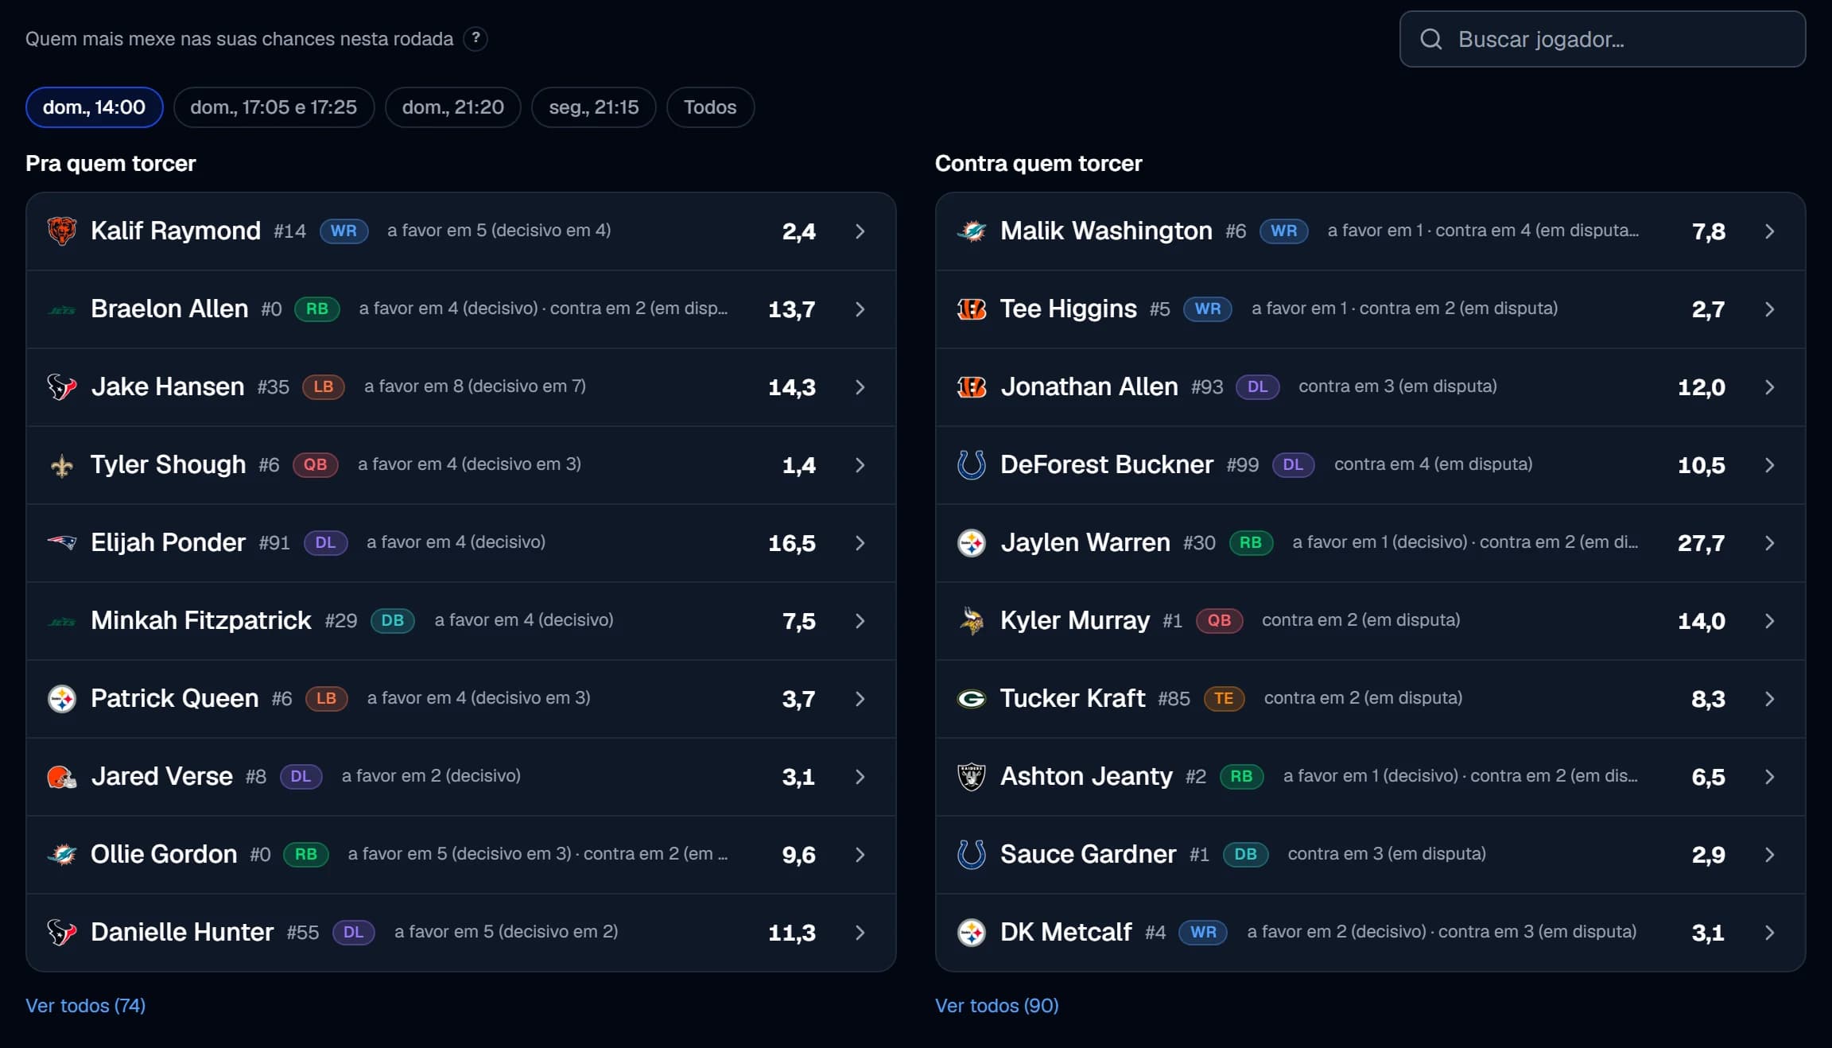
Task: Open Jonathan Allen player name
Action: click(x=1089, y=386)
